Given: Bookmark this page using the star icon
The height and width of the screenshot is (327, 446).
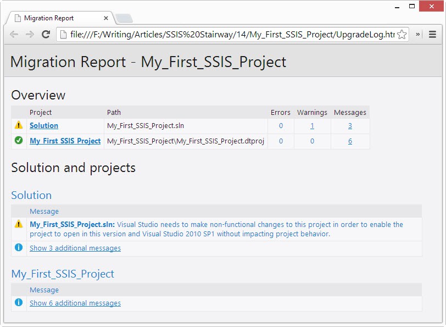Looking at the screenshot, I should click(x=402, y=35).
